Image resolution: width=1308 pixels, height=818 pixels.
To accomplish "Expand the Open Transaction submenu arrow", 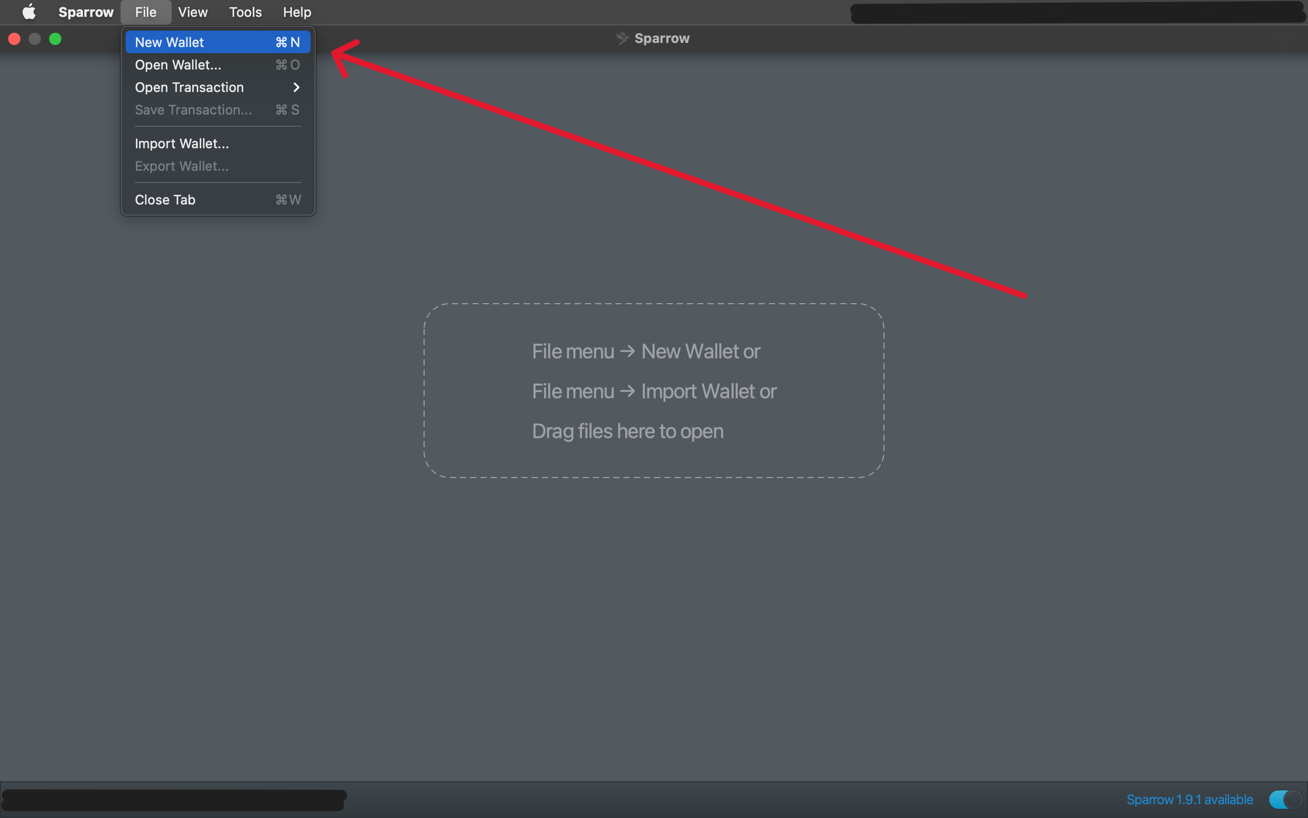I will [x=296, y=87].
